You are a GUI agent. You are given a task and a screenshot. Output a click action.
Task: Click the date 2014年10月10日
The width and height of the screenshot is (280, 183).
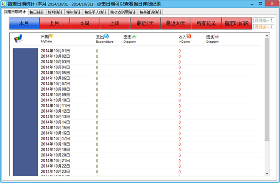(56, 100)
